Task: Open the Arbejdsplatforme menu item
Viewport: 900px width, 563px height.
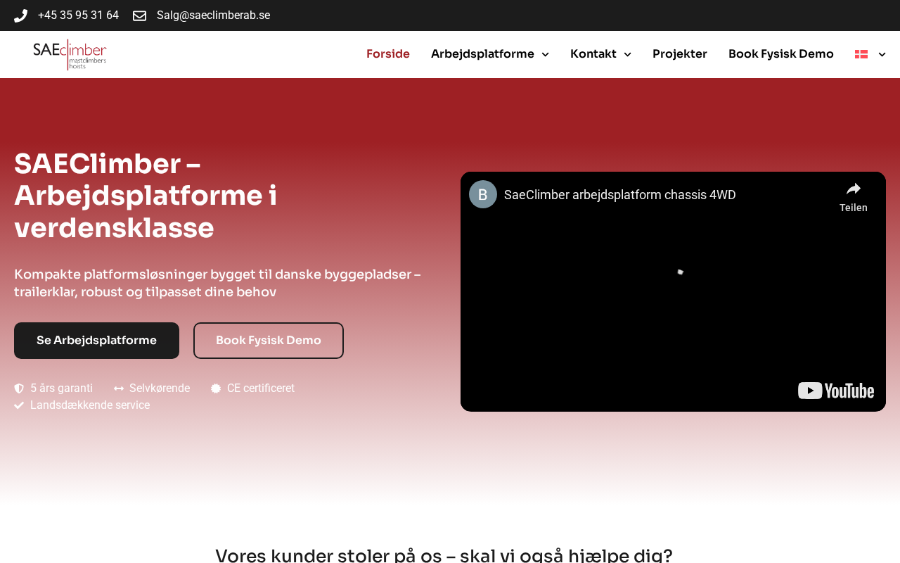Action: tap(482, 54)
